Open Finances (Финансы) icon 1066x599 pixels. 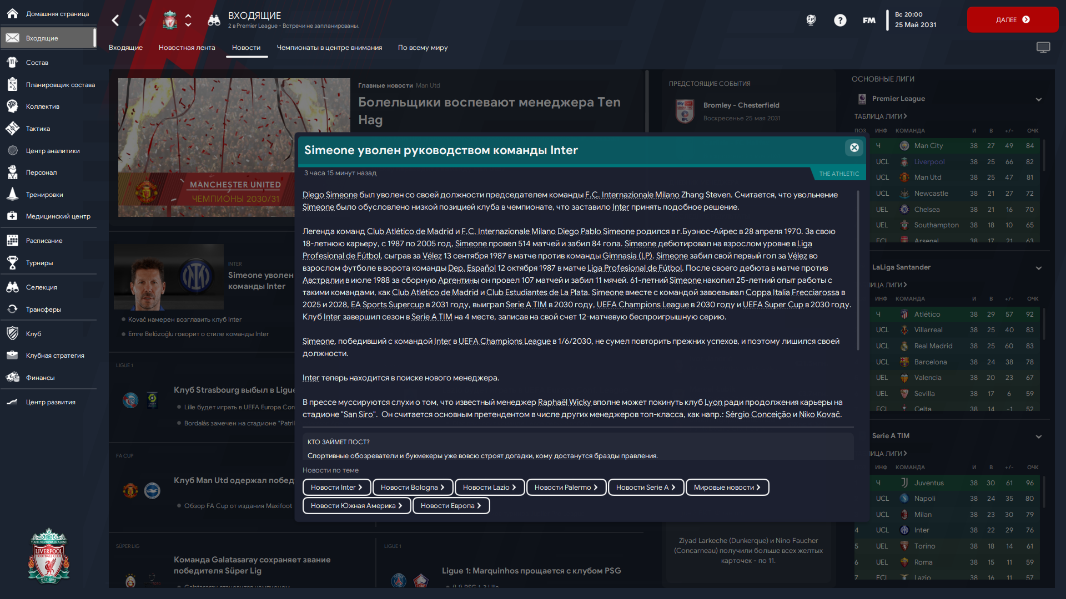pyautogui.click(x=12, y=377)
